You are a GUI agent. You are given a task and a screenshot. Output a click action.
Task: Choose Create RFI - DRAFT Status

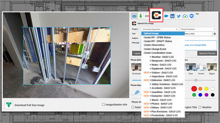click(x=158, y=41)
